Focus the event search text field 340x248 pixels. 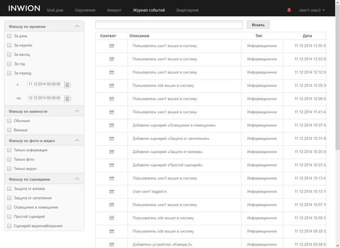[x=169, y=25]
